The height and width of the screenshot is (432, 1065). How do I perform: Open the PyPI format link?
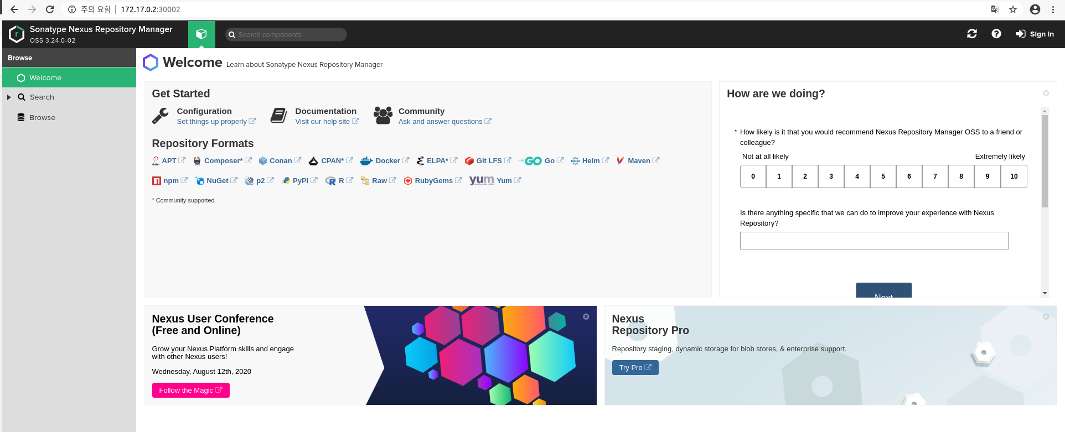point(299,180)
